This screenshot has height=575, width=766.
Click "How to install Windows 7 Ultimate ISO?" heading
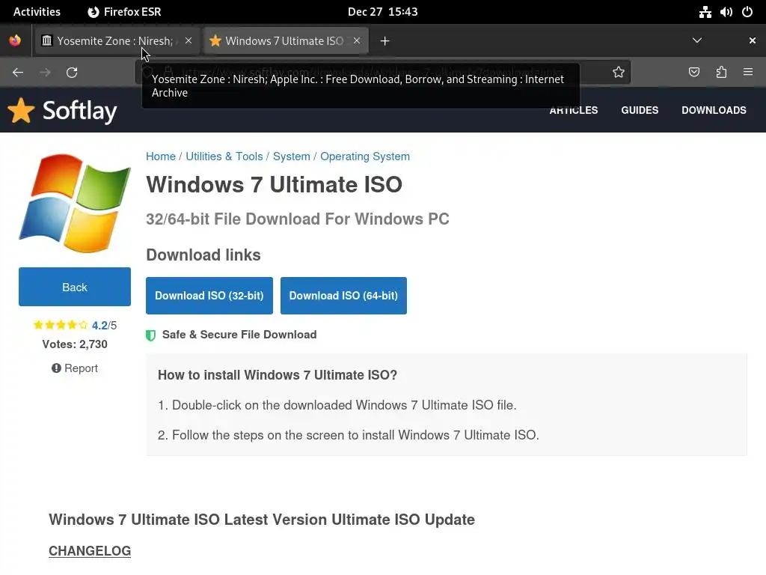point(278,375)
